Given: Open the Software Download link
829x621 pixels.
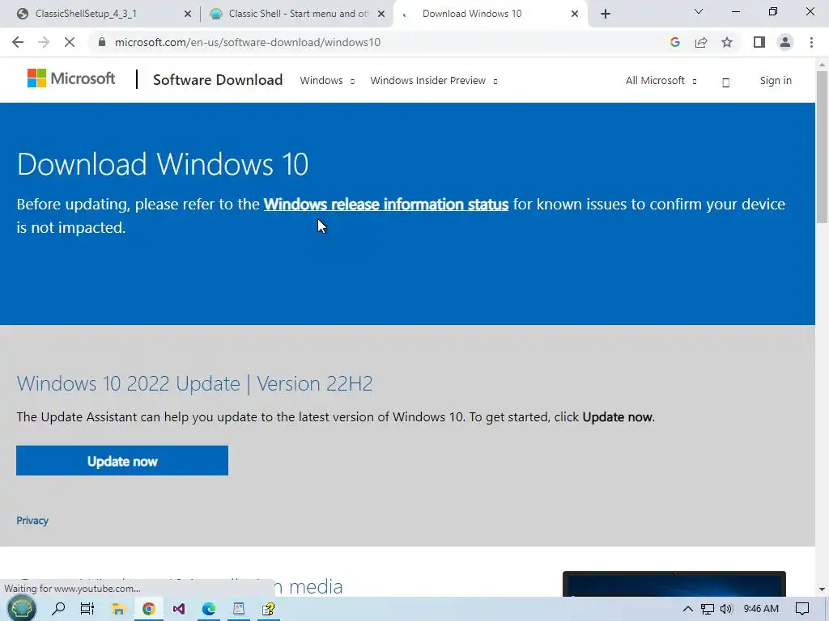Looking at the screenshot, I should point(218,80).
